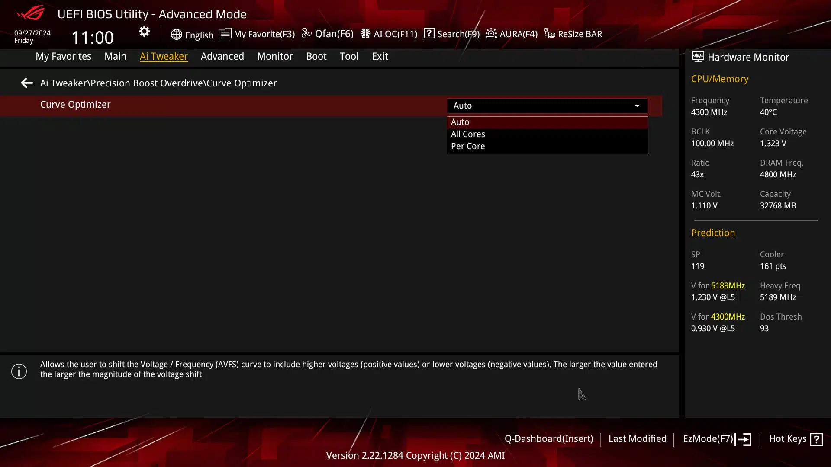Image resolution: width=831 pixels, height=467 pixels.
Task: Switch to the Main tab
Action: click(x=115, y=56)
